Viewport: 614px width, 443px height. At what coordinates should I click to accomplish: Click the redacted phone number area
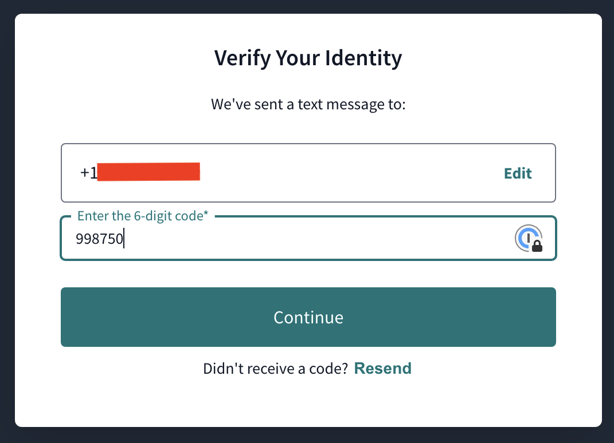149,171
